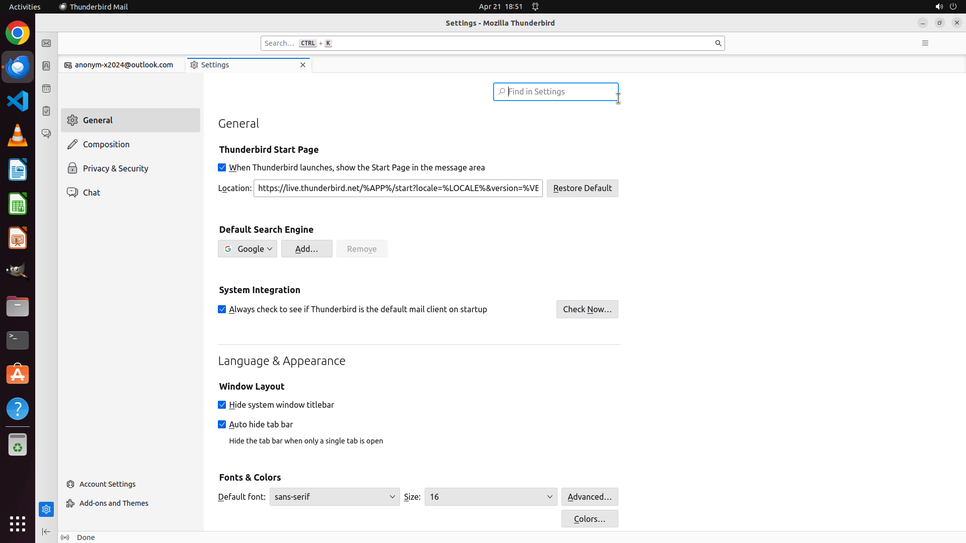Click the Start Page Location URL field
The height and width of the screenshot is (543, 966).
click(x=397, y=189)
